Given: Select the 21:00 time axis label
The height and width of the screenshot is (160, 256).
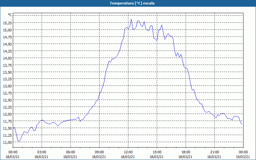Looking at the screenshot, I should pos(214,152).
